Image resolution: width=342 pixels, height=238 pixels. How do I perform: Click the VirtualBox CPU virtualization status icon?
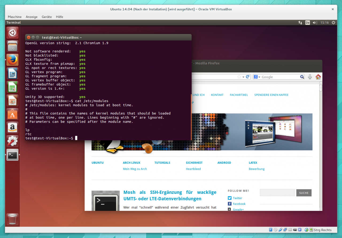coord(300,230)
